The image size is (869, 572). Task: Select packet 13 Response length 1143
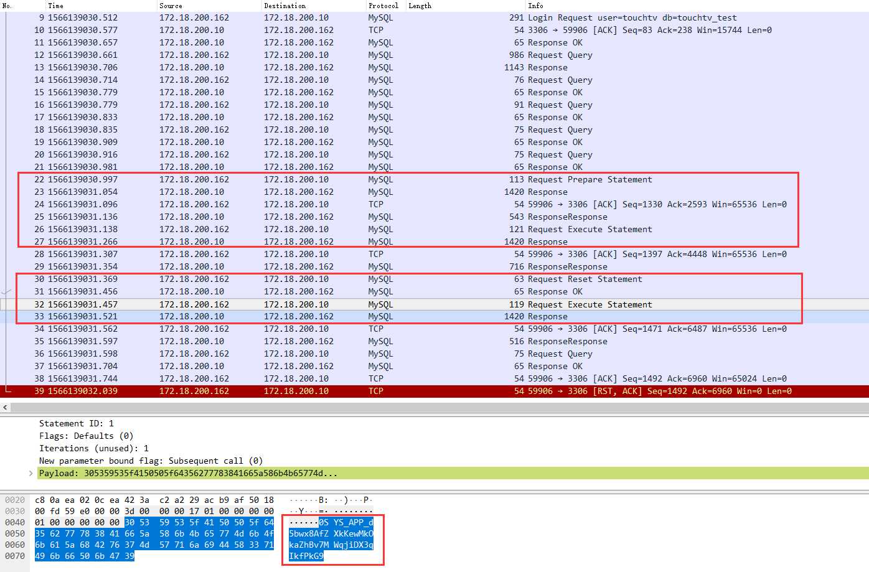coord(434,67)
